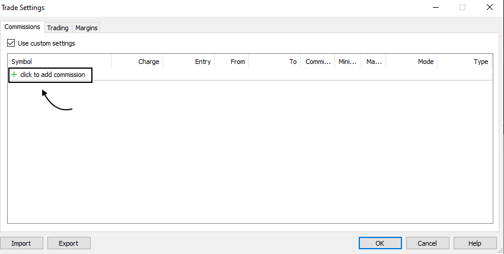Sort by the Mode column header
The image size is (504, 254).
click(x=413, y=62)
